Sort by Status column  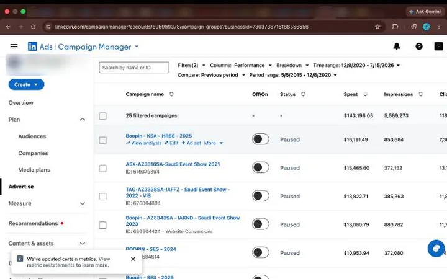point(303,94)
